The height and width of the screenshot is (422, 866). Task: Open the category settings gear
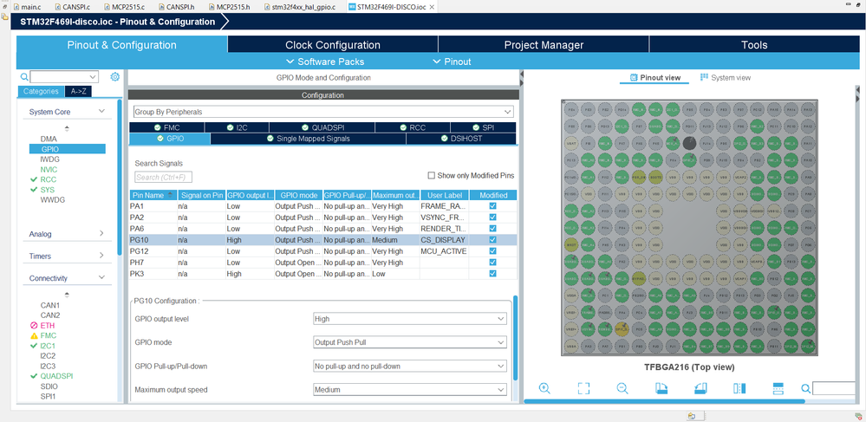click(115, 77)
